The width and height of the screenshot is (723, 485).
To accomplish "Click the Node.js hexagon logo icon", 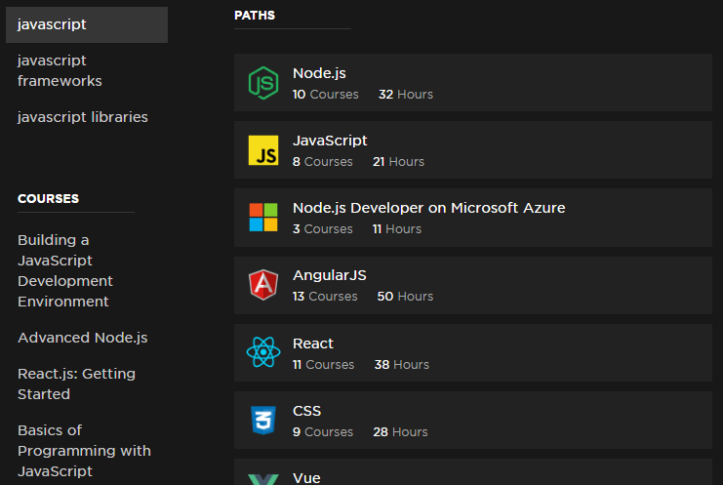I will (x=263, y=83).
